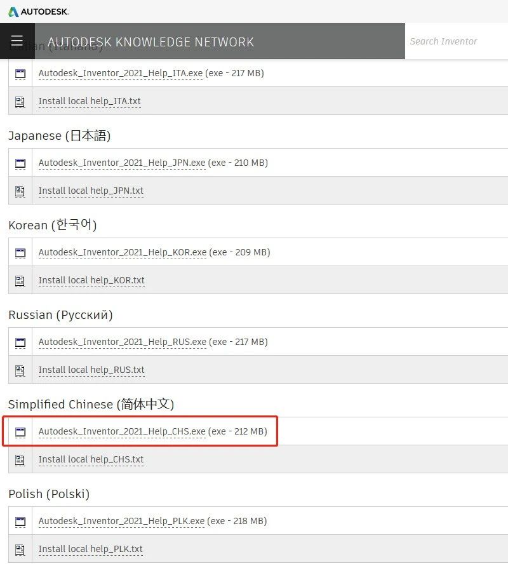Click the text file icon beside help_RUS.txt
The width and height of the screenshot is (508, 573).
[x=20, y=370]
